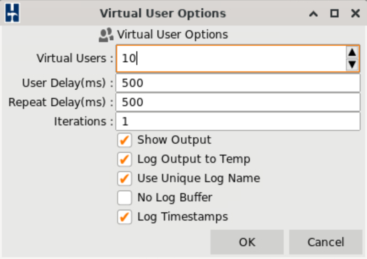Roll up the window using the caret icon
This screenshot has width=367, height=259.
coord(313,13)
